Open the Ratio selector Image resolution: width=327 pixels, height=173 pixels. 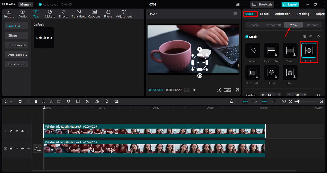pos(228,90)
